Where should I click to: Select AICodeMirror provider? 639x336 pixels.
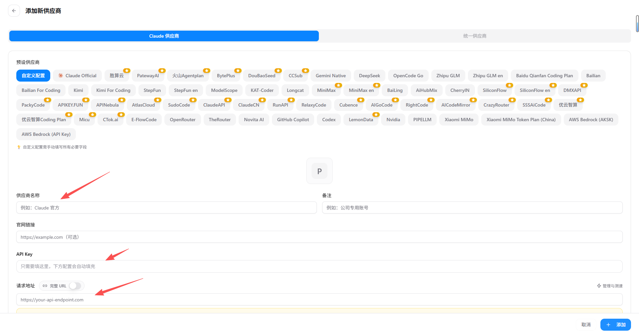tap(456, 105)
